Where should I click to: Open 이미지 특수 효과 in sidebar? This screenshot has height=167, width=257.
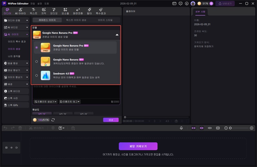pos(17,41)
